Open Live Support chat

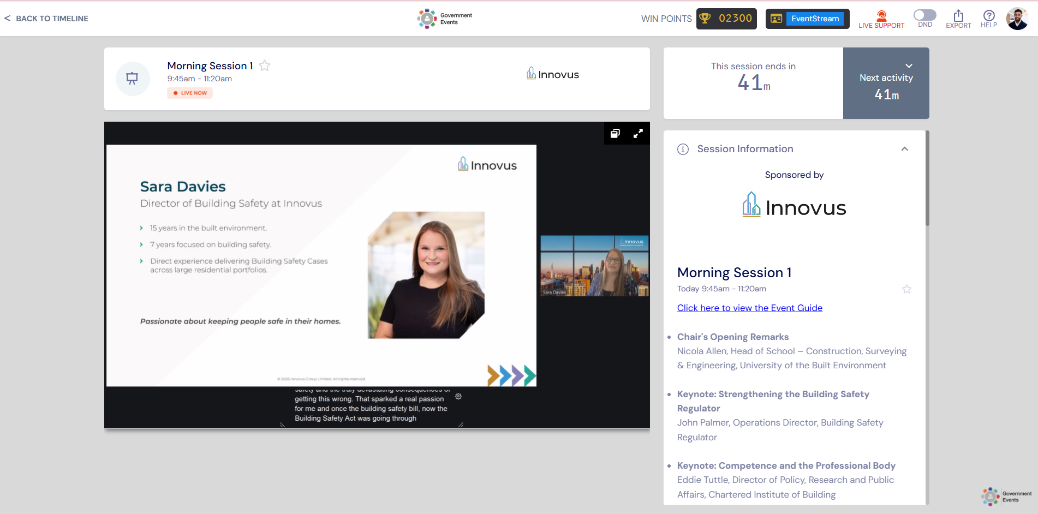881,19
